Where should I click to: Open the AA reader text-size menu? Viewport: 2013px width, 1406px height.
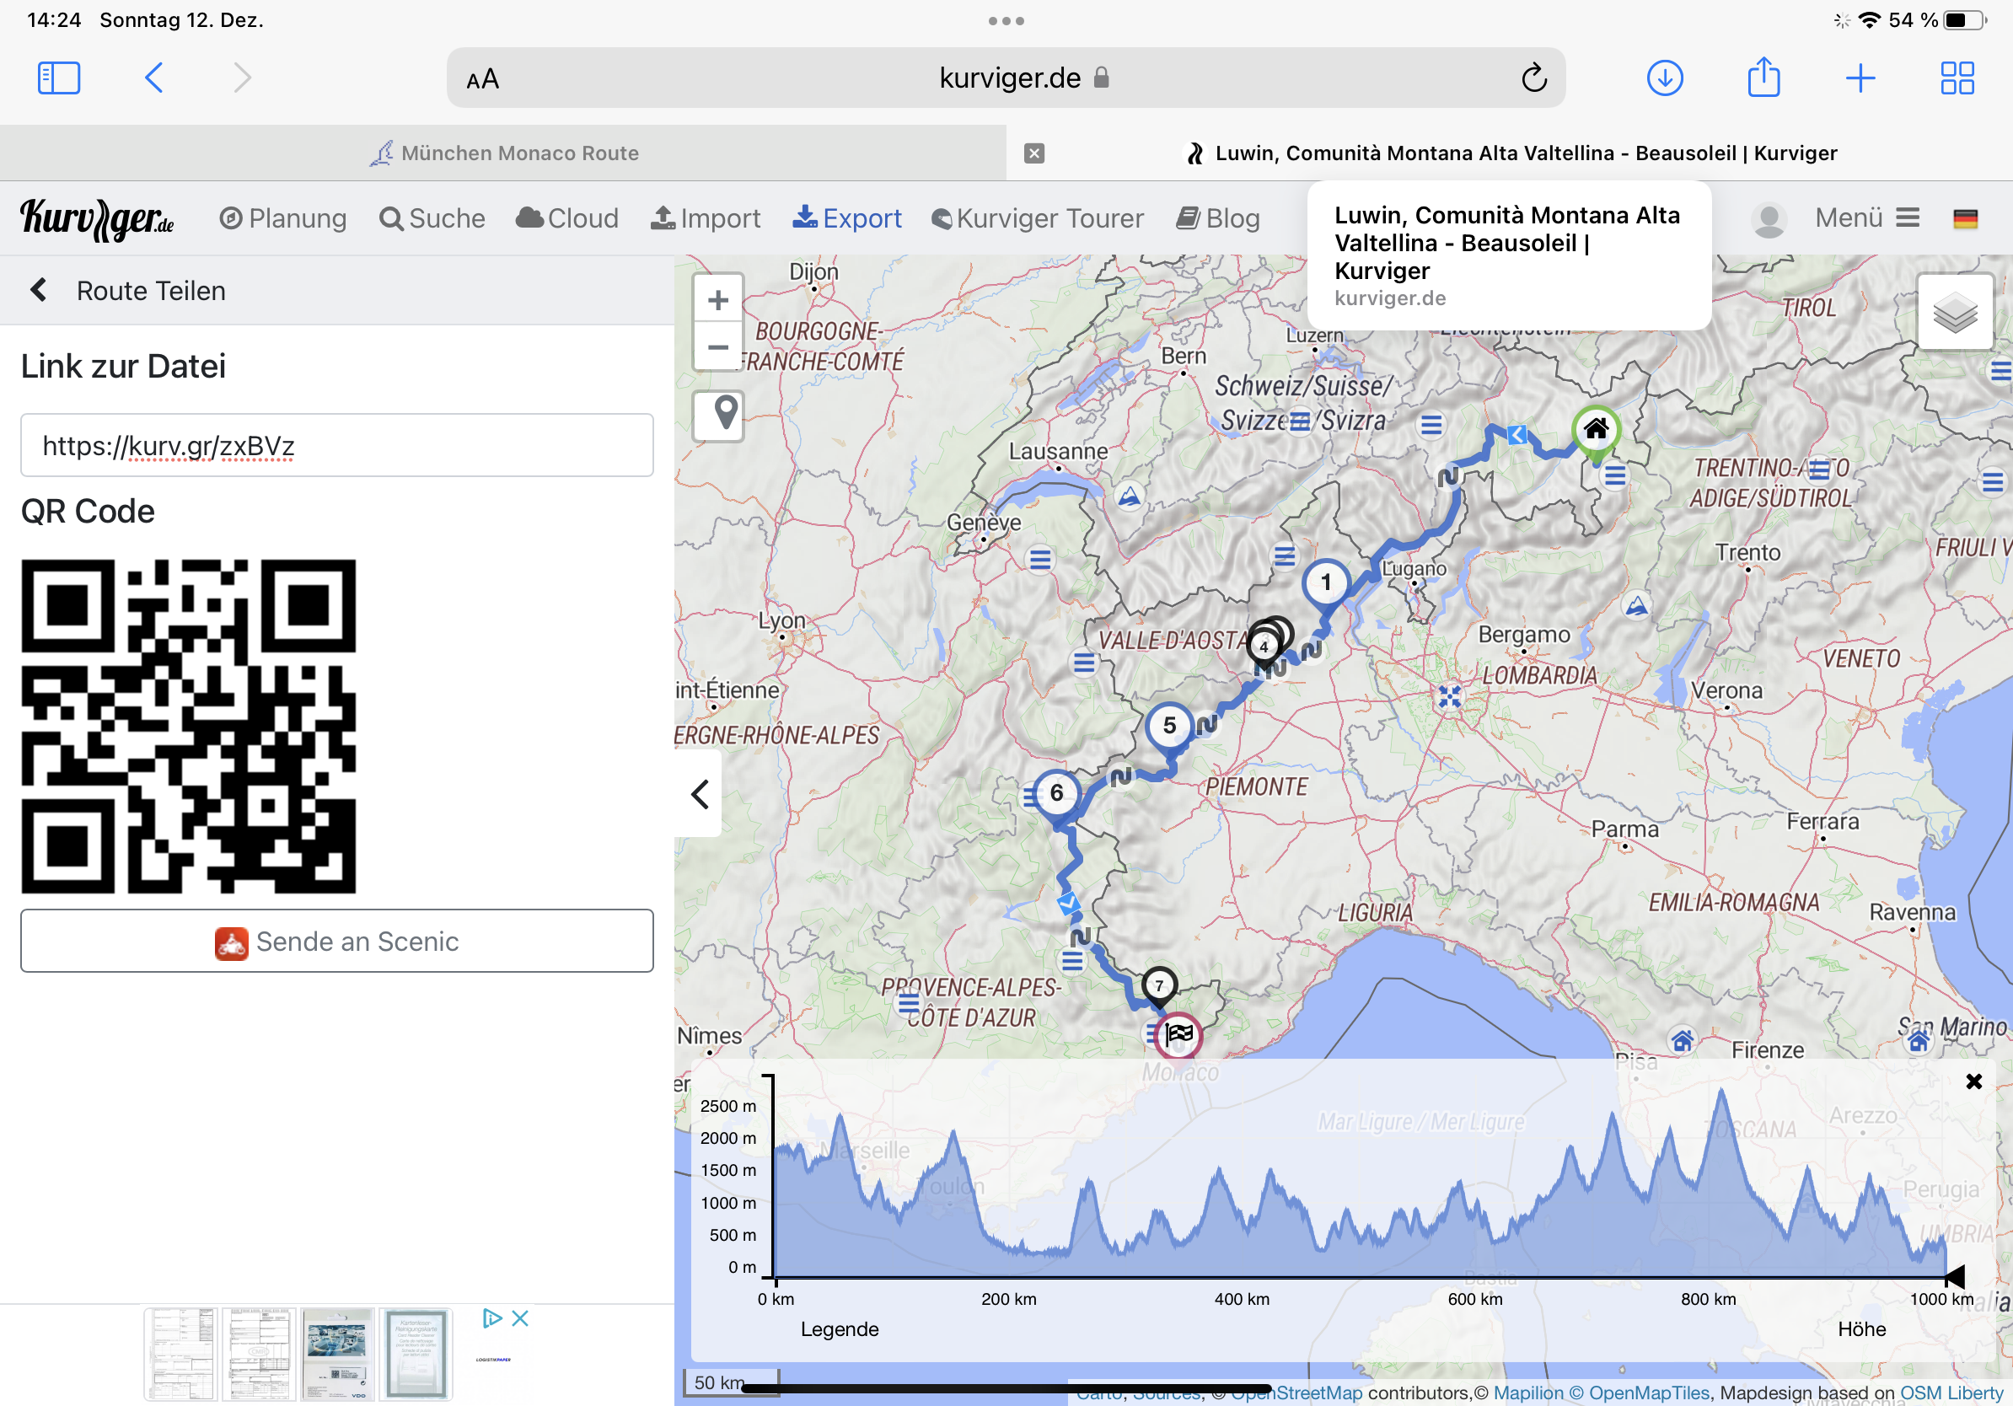pyautogui.click(x=483, y=80)
